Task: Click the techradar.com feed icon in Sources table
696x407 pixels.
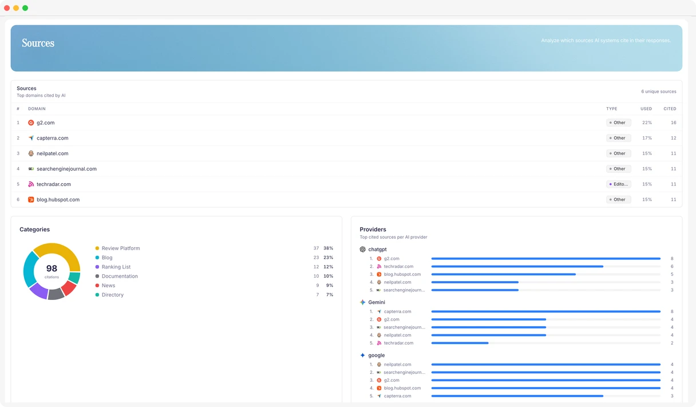Action: tap(31, 184)
